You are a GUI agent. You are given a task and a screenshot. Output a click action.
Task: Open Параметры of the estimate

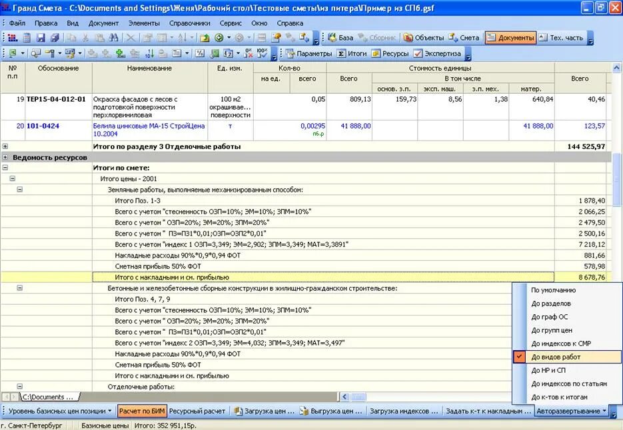(x=309, y=53)
